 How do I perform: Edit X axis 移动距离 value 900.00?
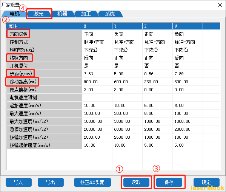tap(97, 82)
